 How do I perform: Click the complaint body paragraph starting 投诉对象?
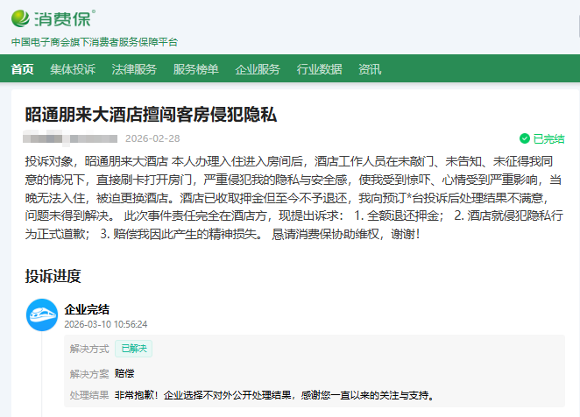(x=294, y=198)
